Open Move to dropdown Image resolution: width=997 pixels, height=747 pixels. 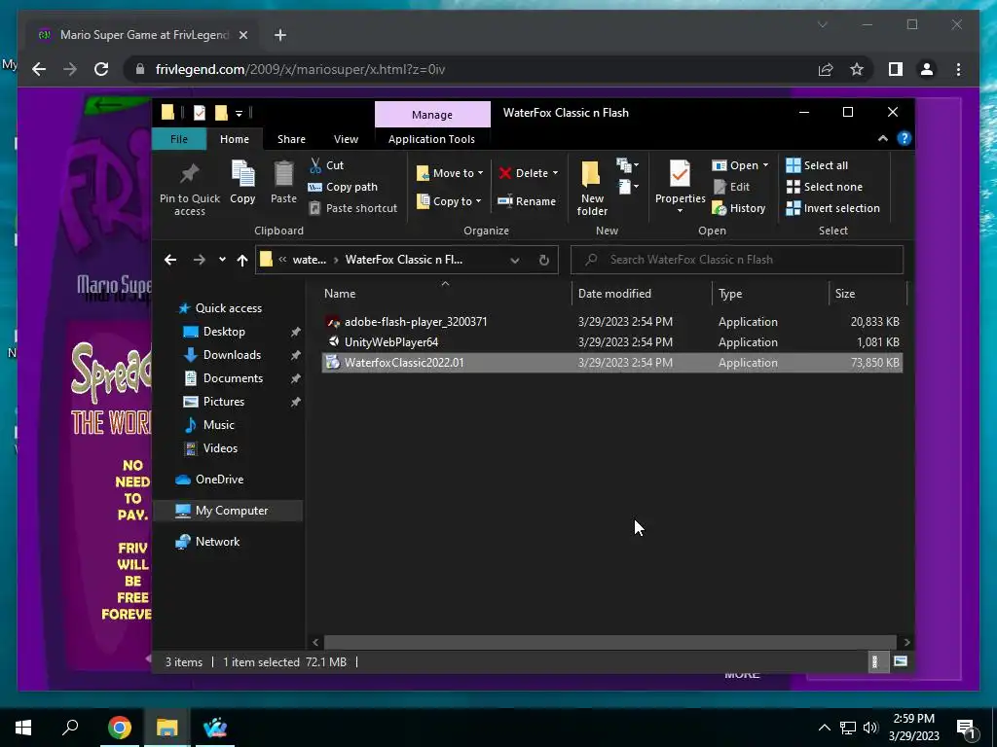tap(450, 173)
